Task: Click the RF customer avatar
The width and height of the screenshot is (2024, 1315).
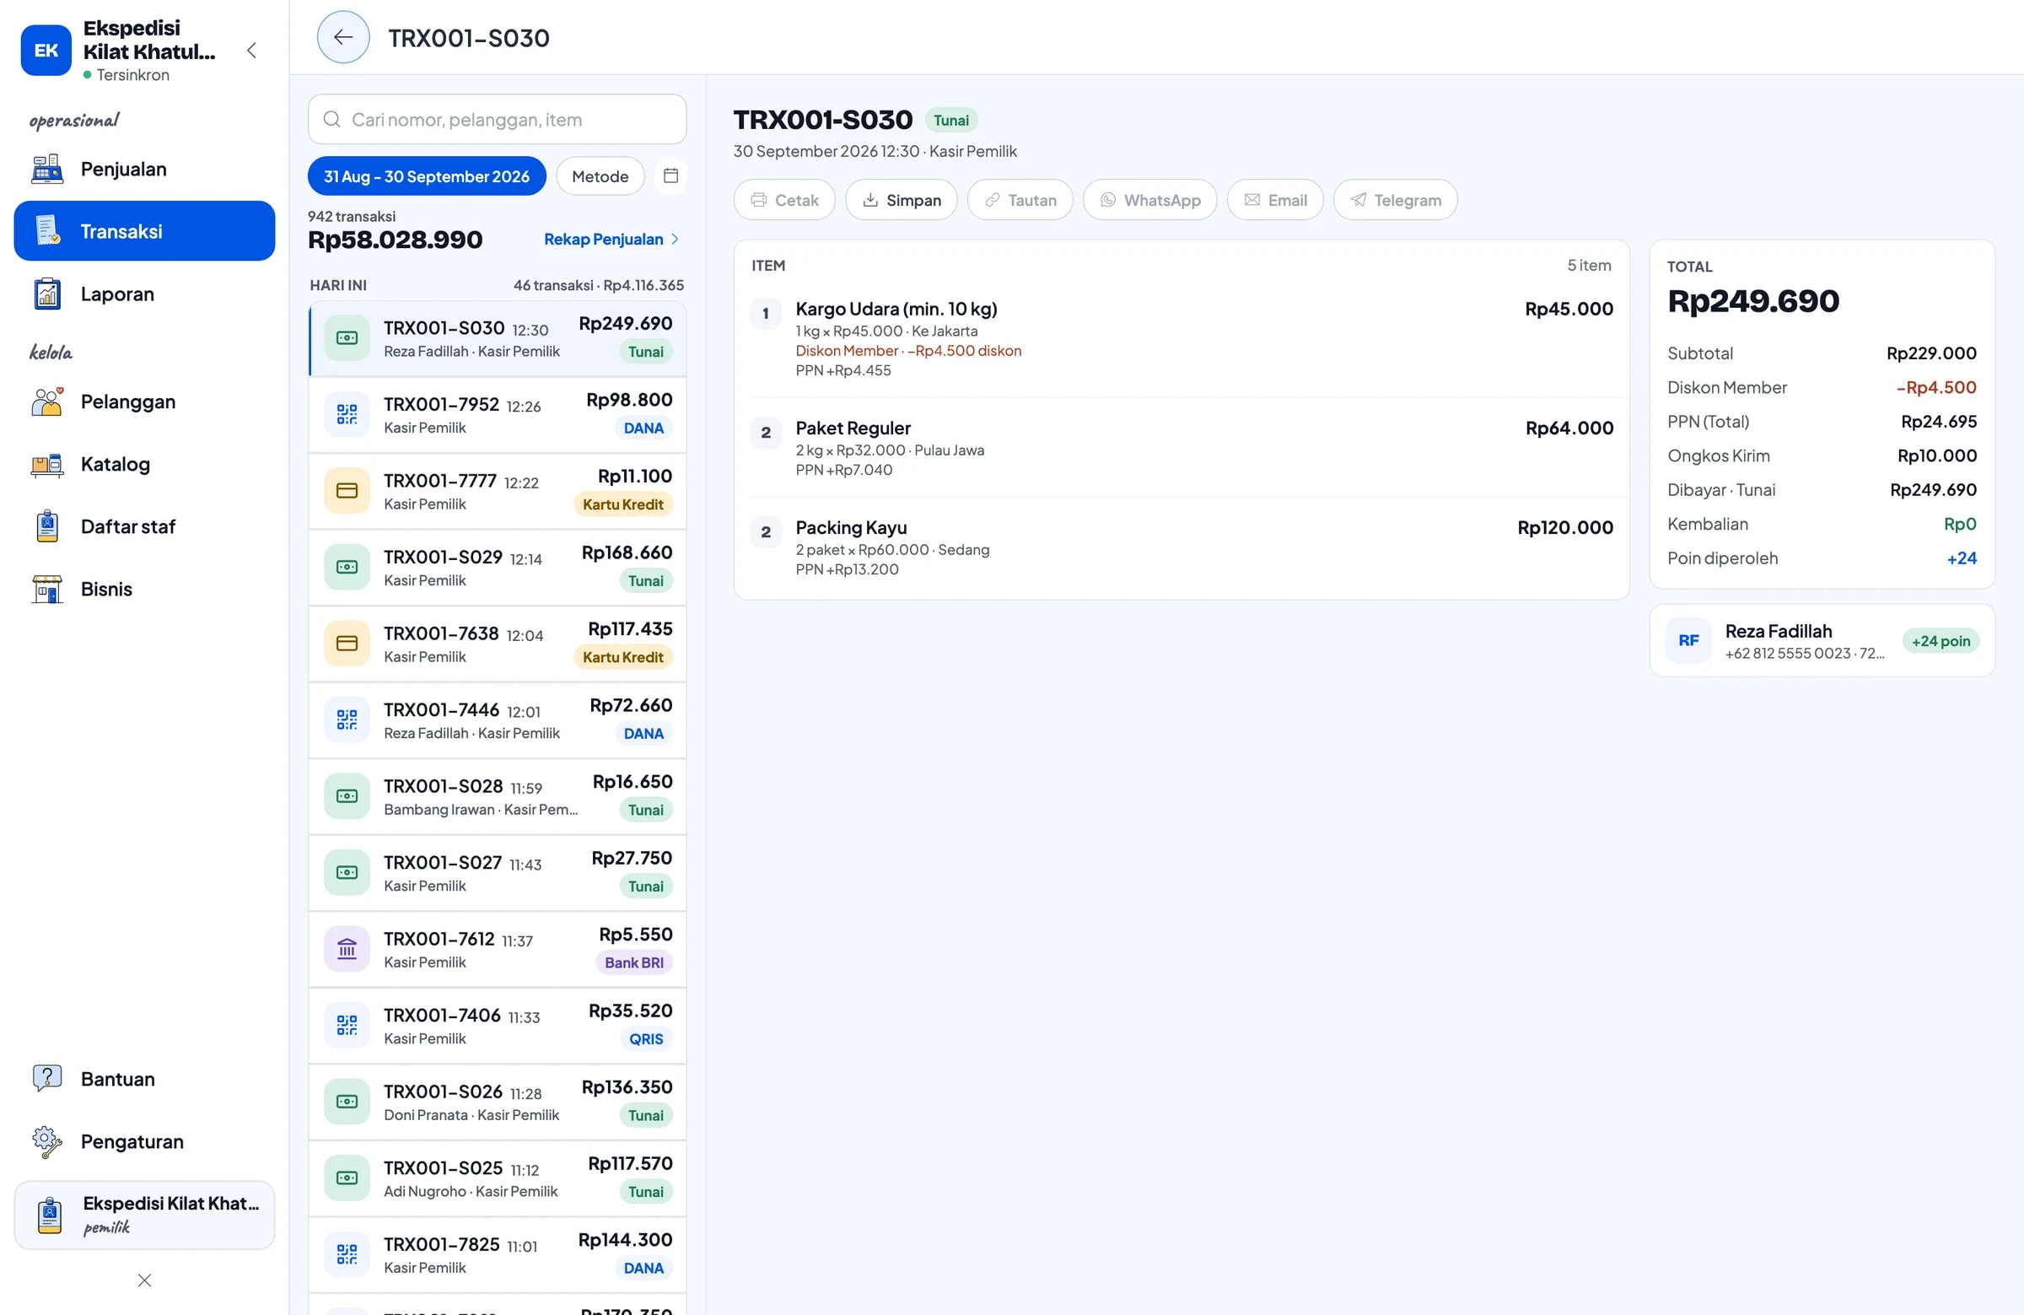Action: coord(1688,641)
